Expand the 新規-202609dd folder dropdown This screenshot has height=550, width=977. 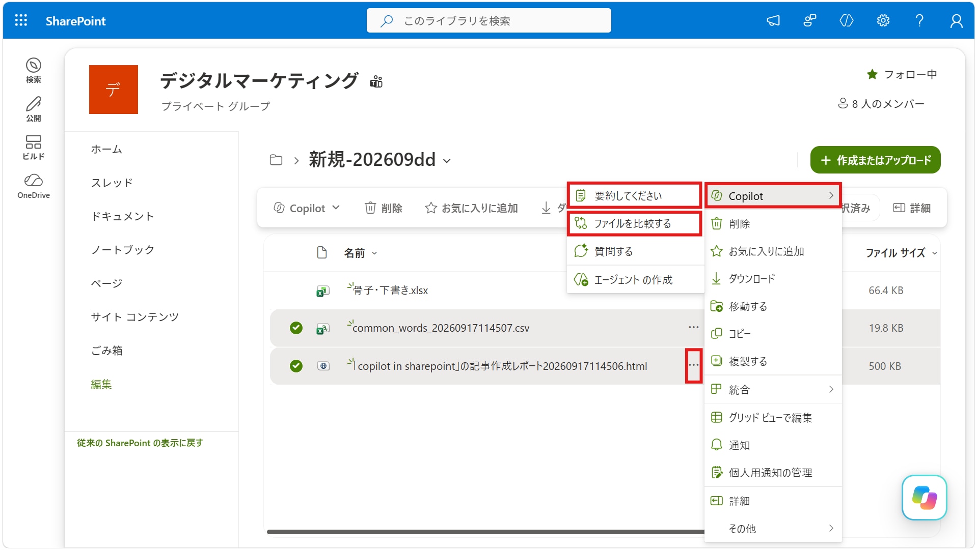447,161
